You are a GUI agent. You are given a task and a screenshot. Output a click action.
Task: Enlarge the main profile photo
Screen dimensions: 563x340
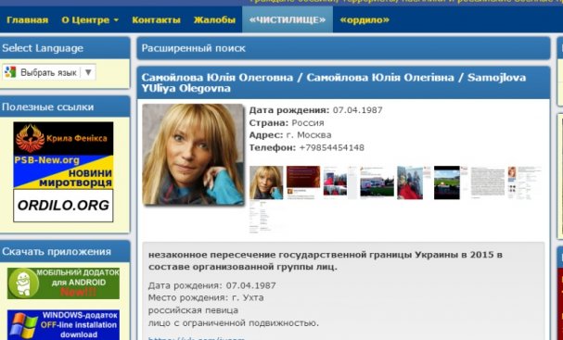pyautogui.click(x=193, y=155)
